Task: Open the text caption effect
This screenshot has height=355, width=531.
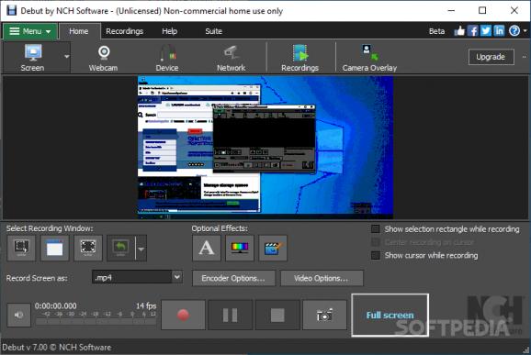Action: coord(207,249)
